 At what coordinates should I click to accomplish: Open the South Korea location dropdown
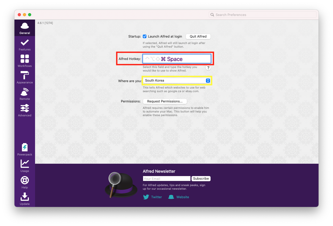tap(177, 81)
